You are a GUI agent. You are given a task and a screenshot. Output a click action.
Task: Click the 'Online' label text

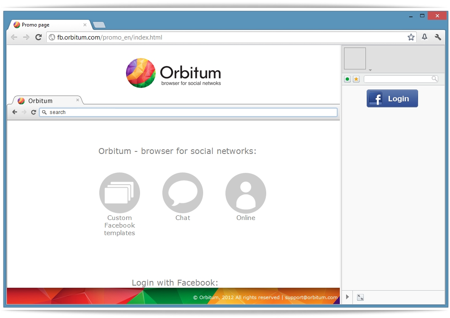(246, 218)
